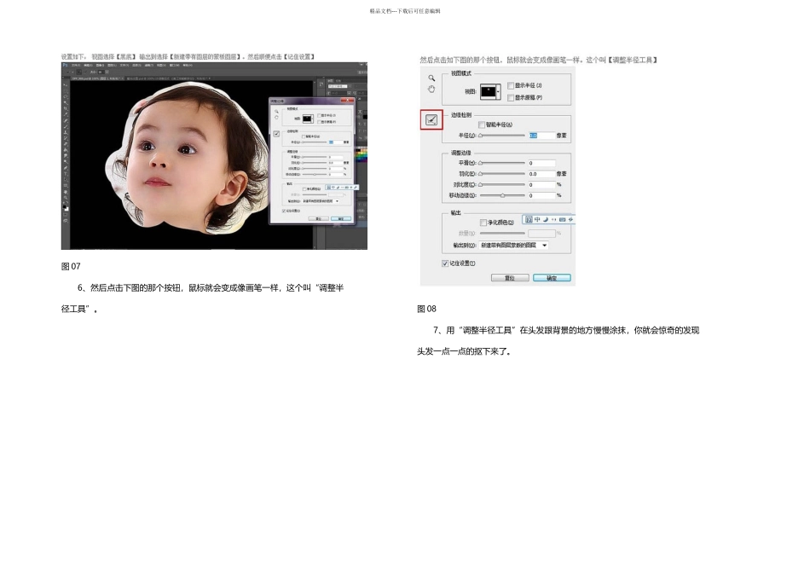Click the 平滑 value field in large dialog
Viewport: 810px width, 573px height.
pos(541,163)
